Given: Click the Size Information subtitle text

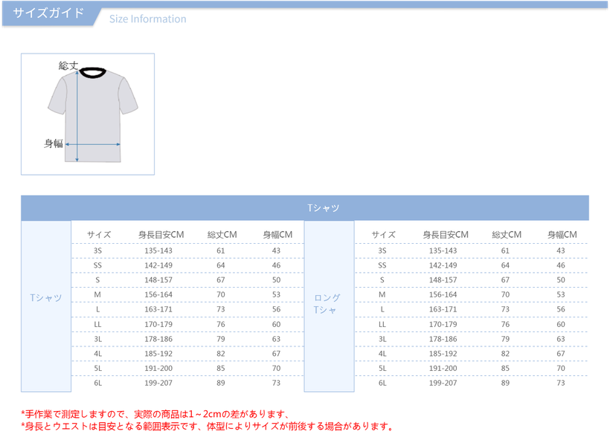Looking at the screenshot, I should coord(148,19).
